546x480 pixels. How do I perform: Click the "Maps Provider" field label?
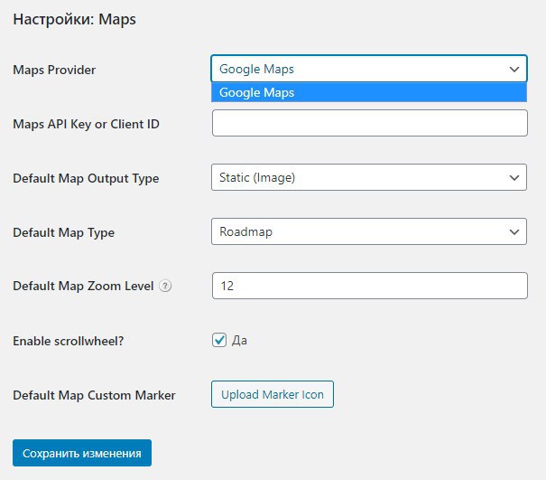coord(54,71)
